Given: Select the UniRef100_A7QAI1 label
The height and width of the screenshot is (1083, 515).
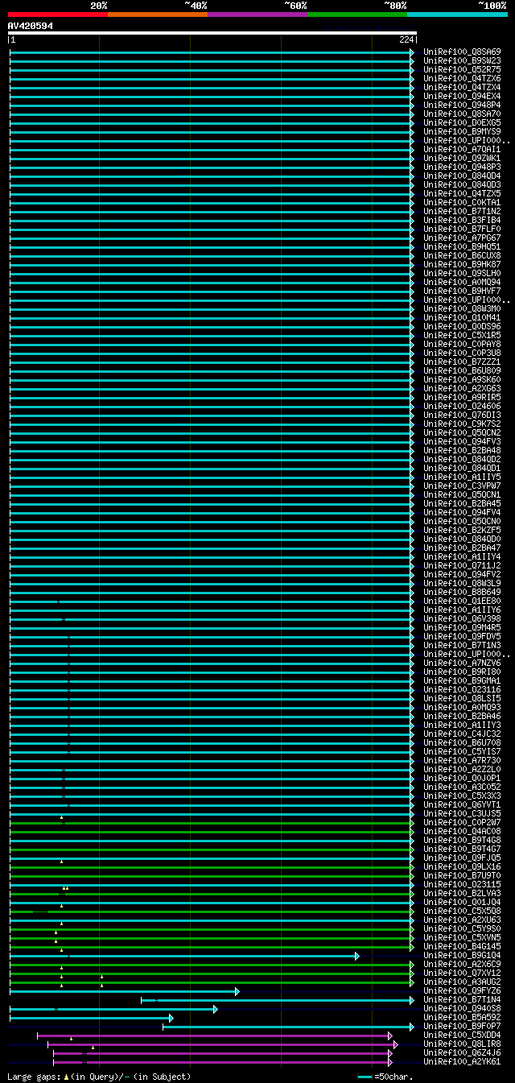Looking at the screenshot, I should click(462, 149).
